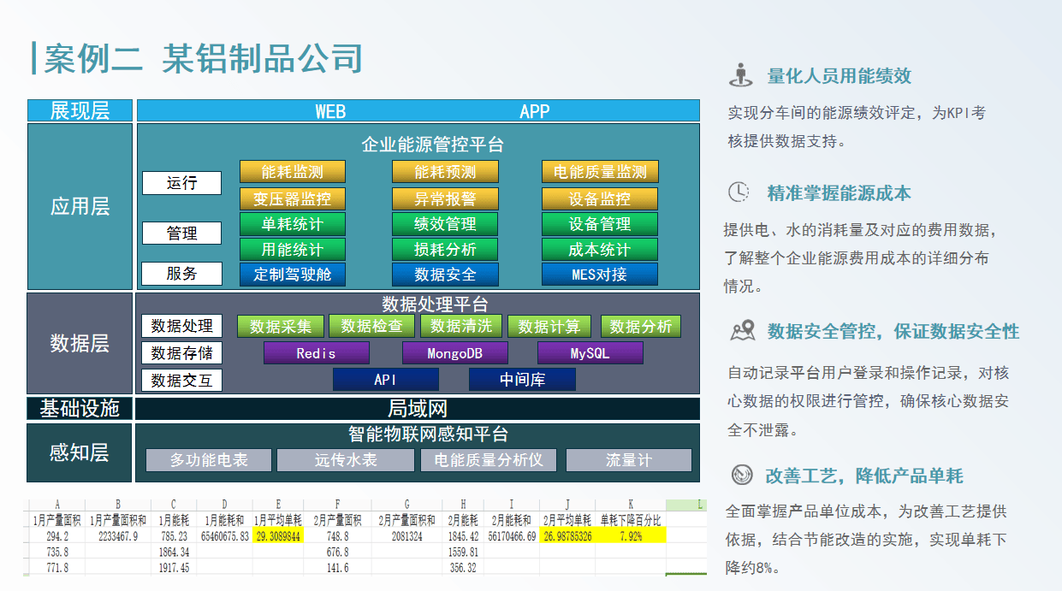Viewport: 1062px width, 591px height.
Task: Select the 数据采集 block
Action: click(281, 326)
